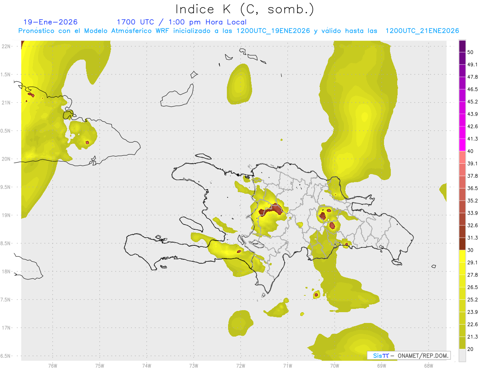Click the '76W' longitude label
481x371 pixels.
[53, 365]
